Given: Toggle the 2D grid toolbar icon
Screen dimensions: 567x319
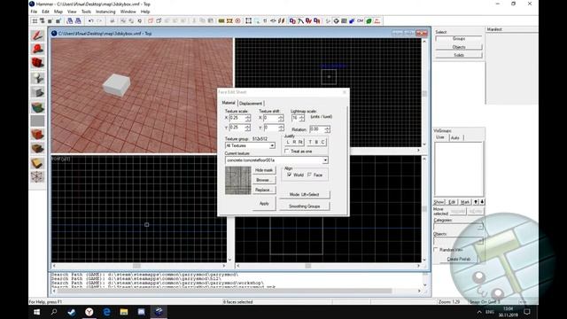Looking at the screenshot, I should [x=35, y=21].
